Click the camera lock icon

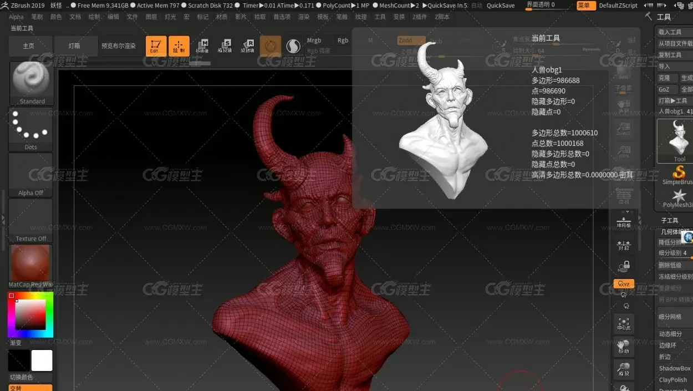click(624, 267)
